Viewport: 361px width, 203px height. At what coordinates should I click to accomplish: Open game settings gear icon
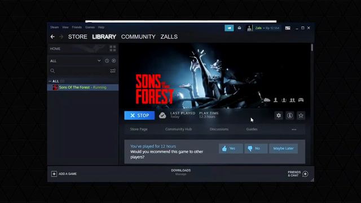coord(279,115)
